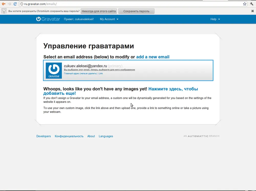Bookmark page with star icon
Viewport: 256px width, 191px height.
(244, 4)
